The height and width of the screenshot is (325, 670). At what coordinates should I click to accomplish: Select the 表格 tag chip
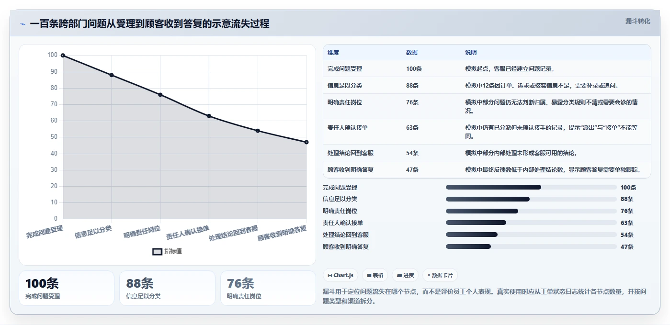click(x=375, y=275)
